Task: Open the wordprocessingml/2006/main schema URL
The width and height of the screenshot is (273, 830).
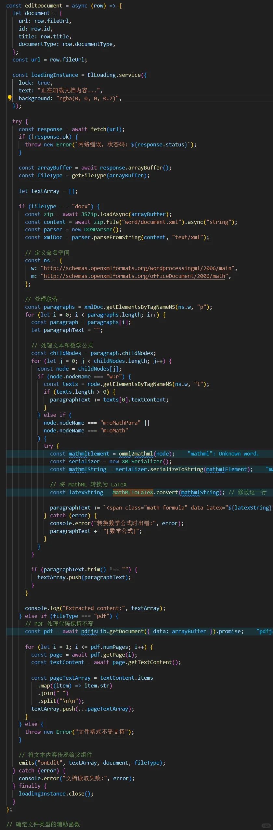Action: coord(137,268)
